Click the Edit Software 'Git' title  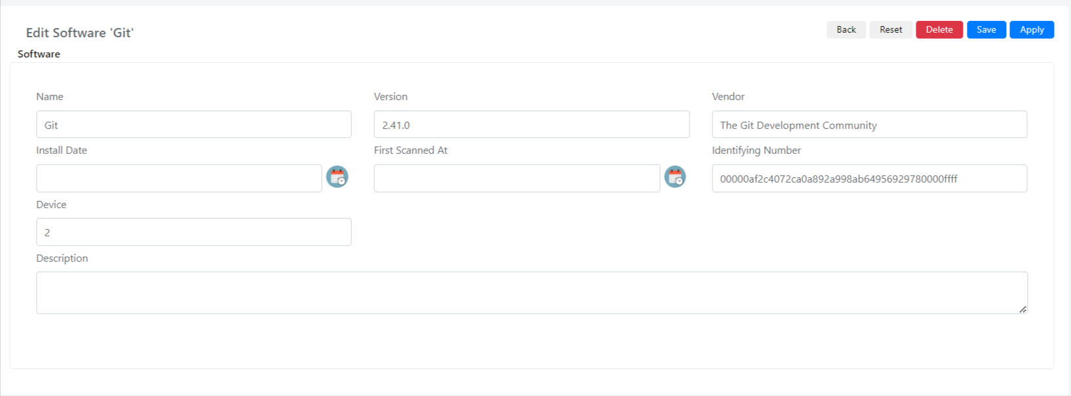pos(79,33)
